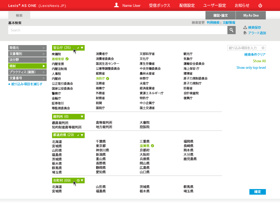280x209 pixels.
Task: Select 衆議院 in 官公庁 list
Action: (56, 54)
